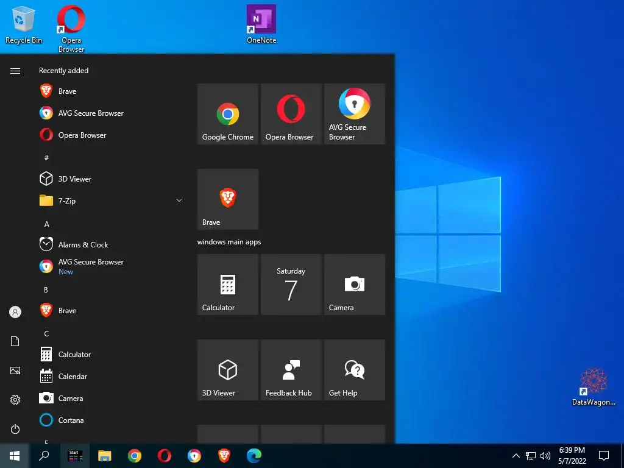Open the AVG Secure Browser tile
The height and width of the screenshot is (468, 624).
tap(355, 114)
